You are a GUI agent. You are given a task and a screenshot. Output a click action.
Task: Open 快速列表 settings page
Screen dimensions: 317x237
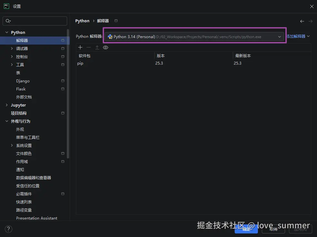pos(24,202)
